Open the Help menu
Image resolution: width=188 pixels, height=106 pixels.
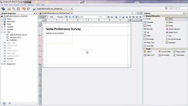43,5
